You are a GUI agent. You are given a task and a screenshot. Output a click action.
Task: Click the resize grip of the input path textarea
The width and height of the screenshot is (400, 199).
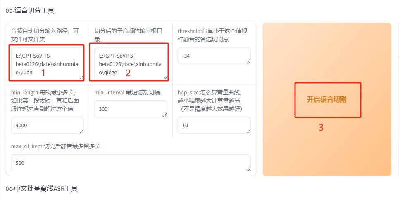coord(82,77)
